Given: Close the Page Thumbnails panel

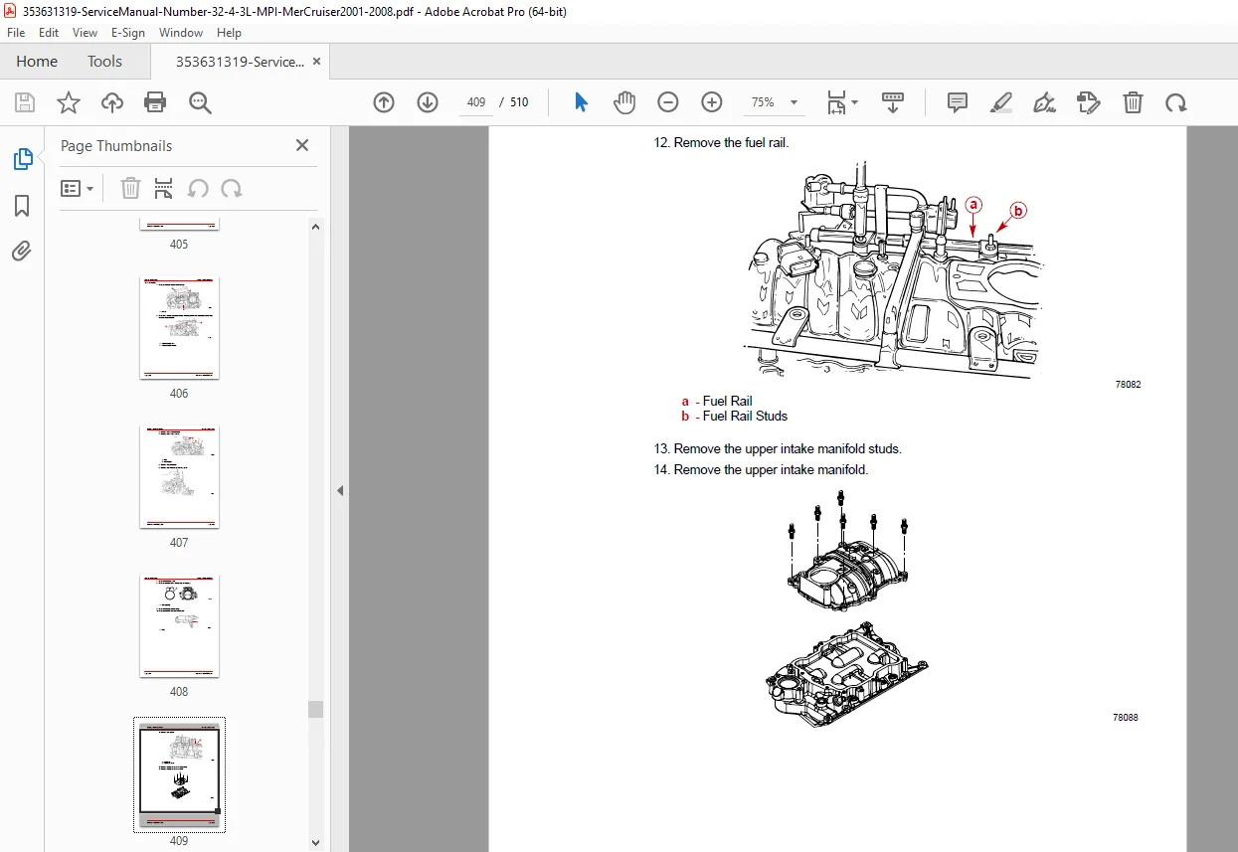Looking at the screenshot, I should (x=302, y=145).
